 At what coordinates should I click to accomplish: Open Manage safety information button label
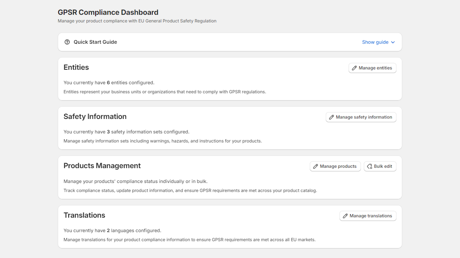click(364, 117)
